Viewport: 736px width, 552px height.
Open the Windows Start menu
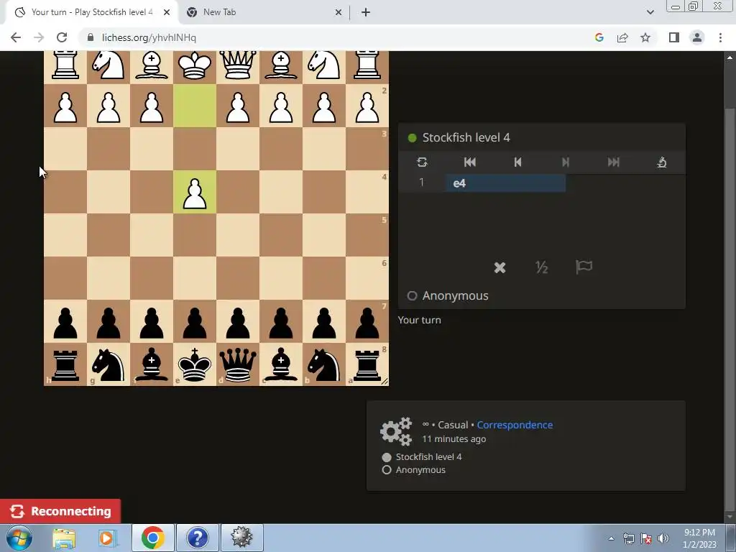(19, 538)
